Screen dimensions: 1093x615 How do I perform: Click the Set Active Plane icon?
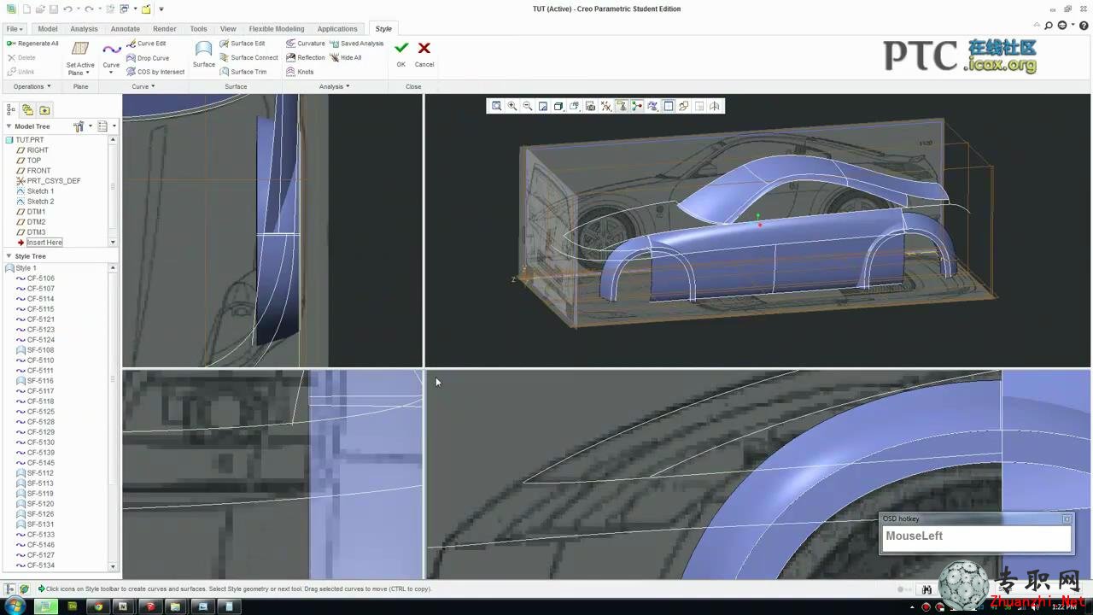(x=80, y=50)
